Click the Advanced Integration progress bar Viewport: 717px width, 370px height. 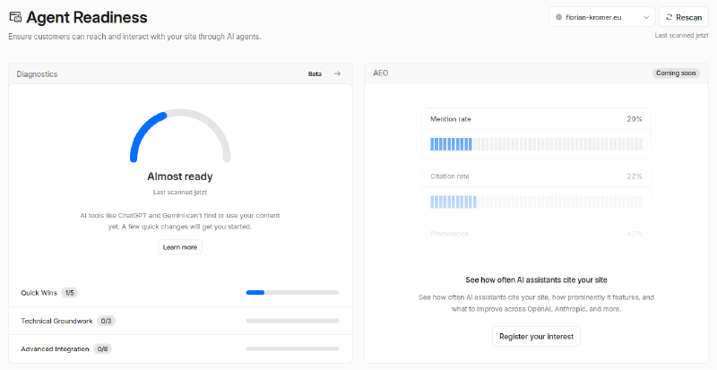coord(293,349)
